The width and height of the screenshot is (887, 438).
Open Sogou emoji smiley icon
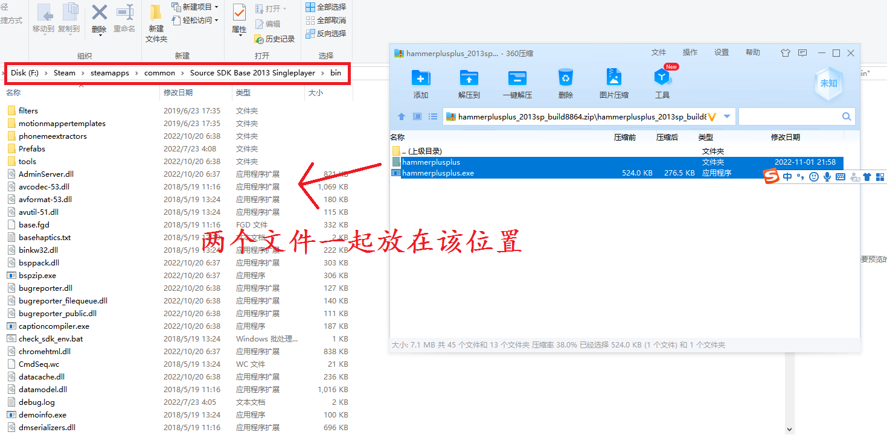click(x=814, y=177)
